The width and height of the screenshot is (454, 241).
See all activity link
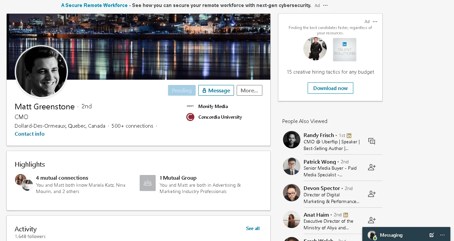[x=253, y=228]
